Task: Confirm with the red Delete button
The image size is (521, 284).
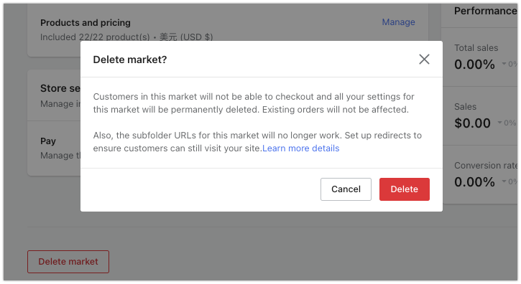Action: coord(405,189)
